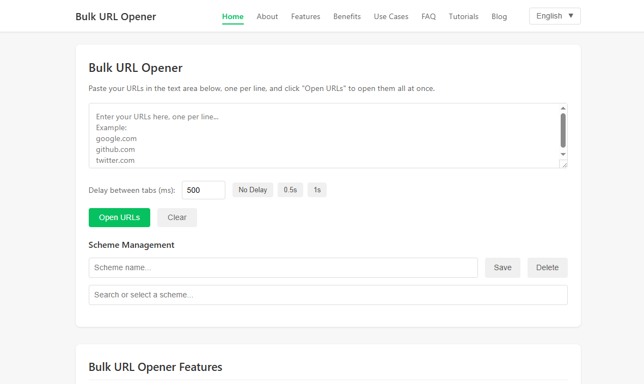This screenshot has height=384, width=644.
Task: Navigate to the Tutorials page
Action: (463, 16)
